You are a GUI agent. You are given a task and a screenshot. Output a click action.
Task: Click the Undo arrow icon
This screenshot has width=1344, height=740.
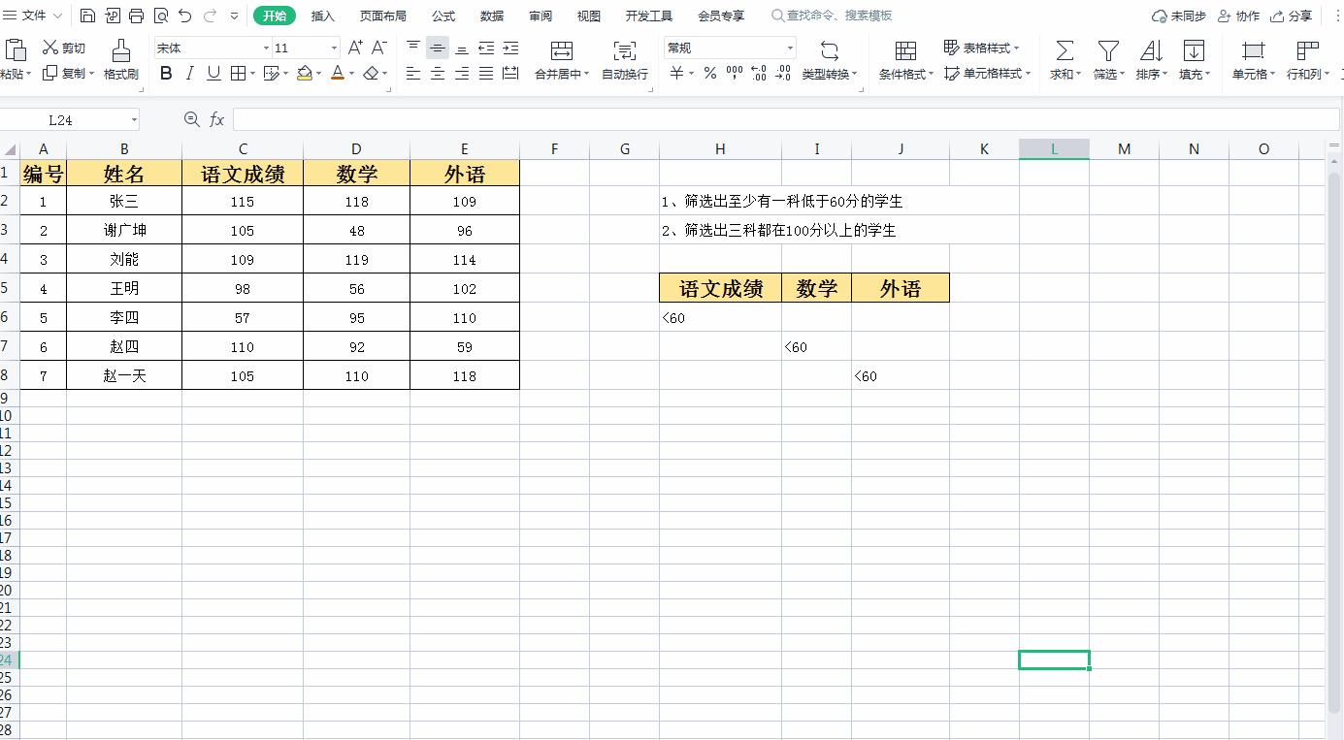[184, 16]
